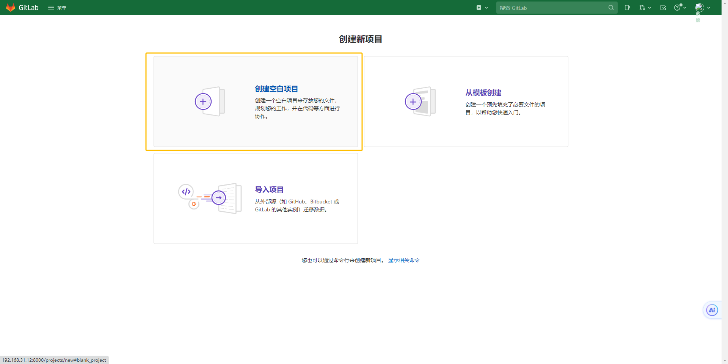728x364 pixels.
Task: Open the user avatar menu
Action: (703, 8)
